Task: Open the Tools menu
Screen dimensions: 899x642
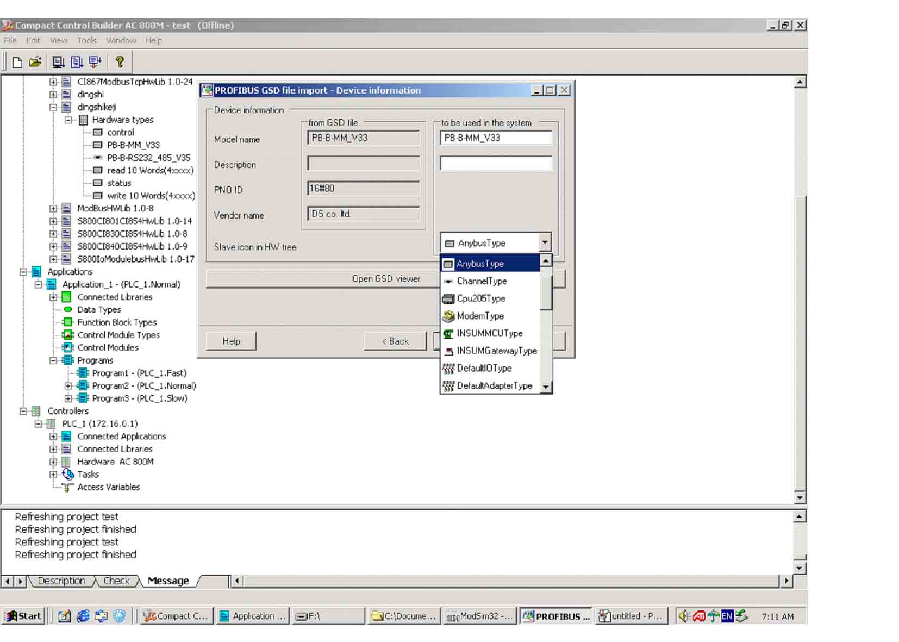Action: (x=86, y=40)
